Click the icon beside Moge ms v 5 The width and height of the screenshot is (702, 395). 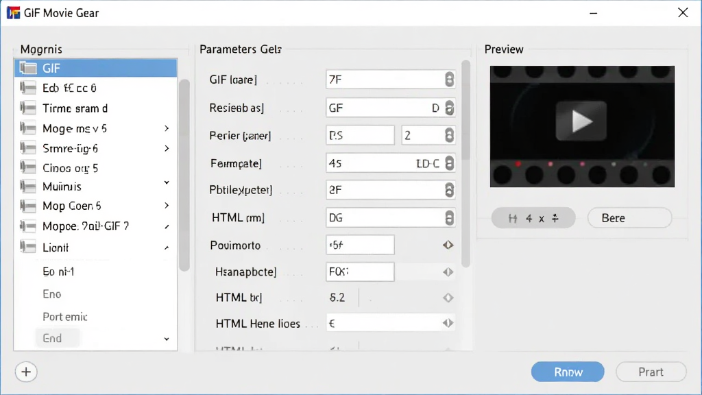tap(28, 128)
